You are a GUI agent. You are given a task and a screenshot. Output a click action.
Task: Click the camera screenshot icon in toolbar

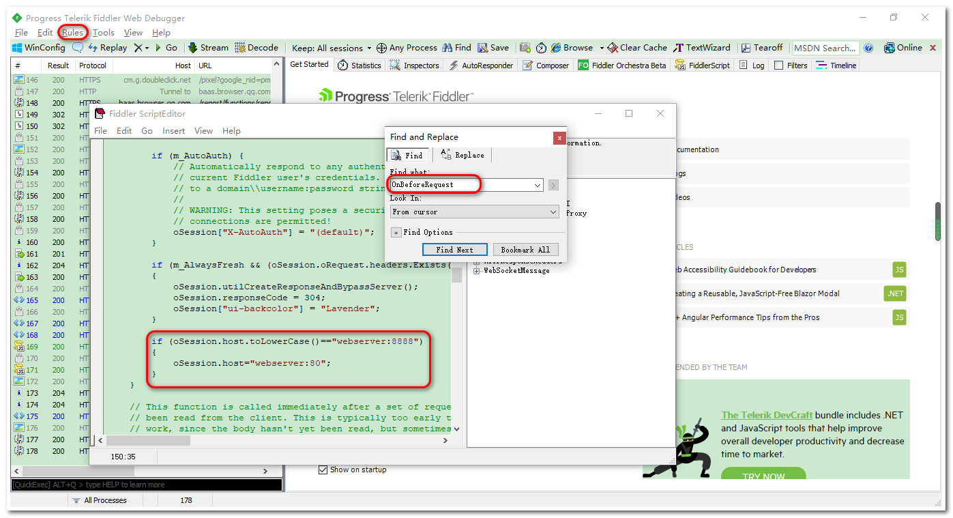tap(525, 48)
